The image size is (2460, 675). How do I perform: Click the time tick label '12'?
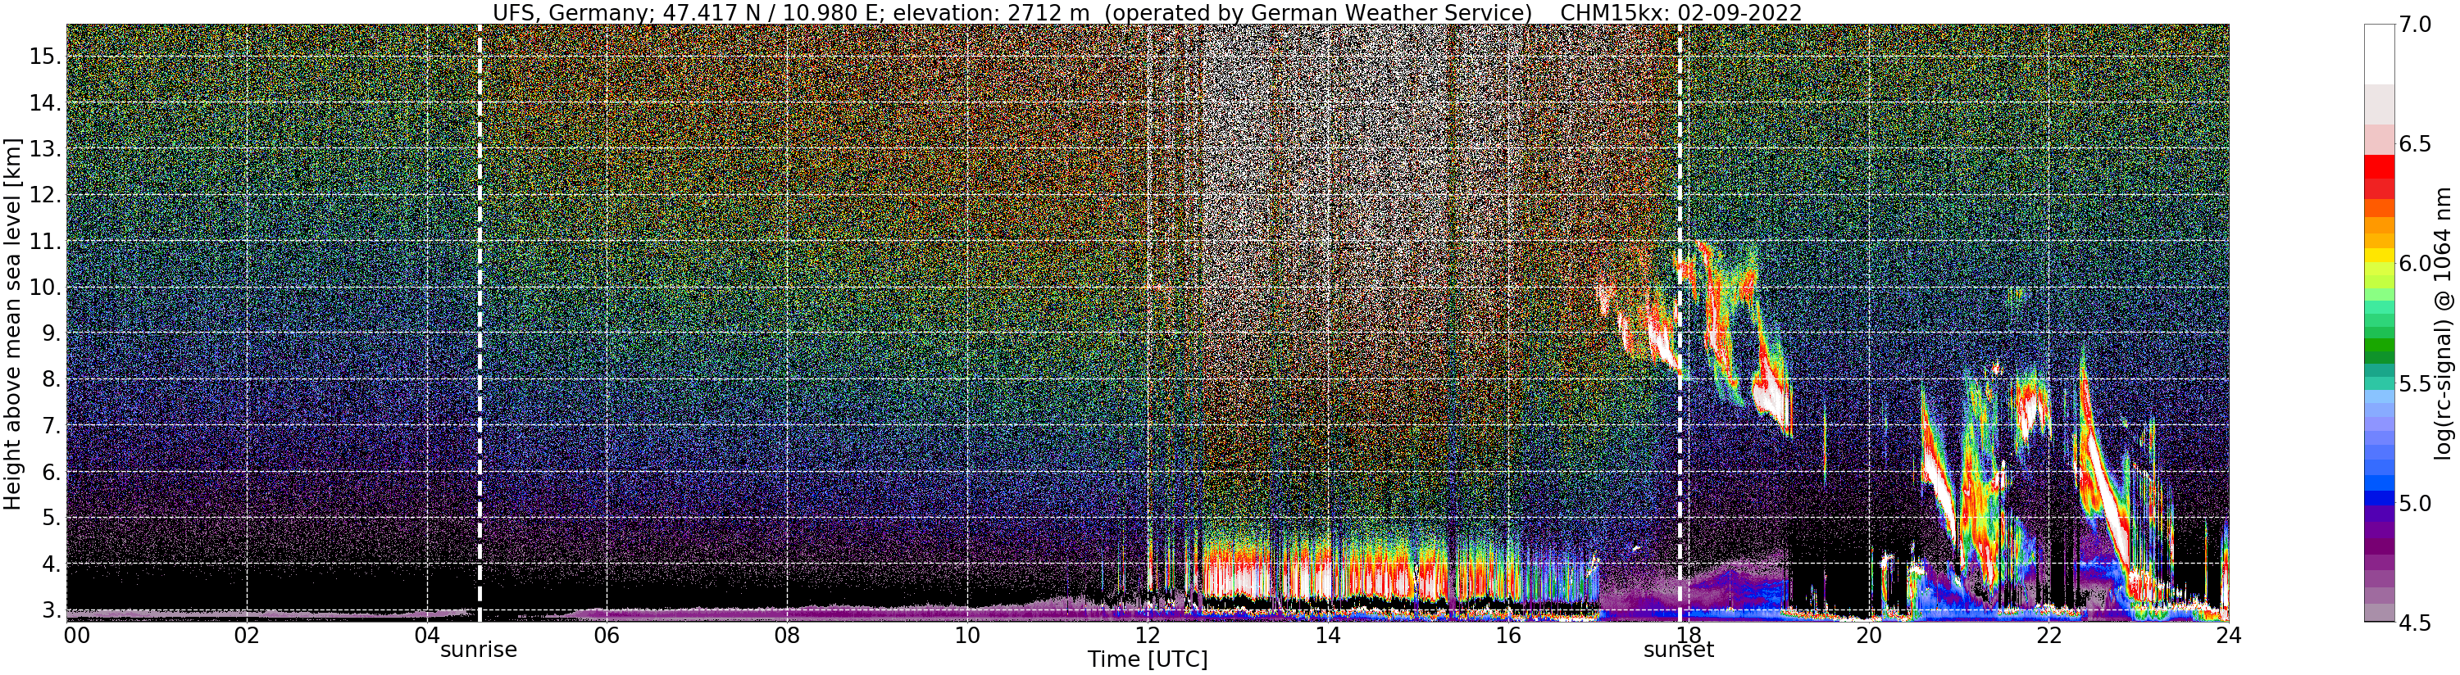point(1147,636)
